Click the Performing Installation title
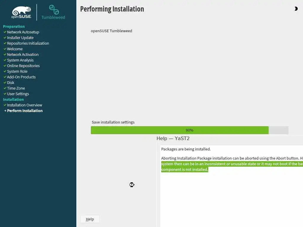 click(x=112, y=9)
